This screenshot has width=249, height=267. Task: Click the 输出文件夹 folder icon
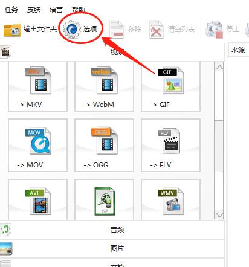click(12, 30)
